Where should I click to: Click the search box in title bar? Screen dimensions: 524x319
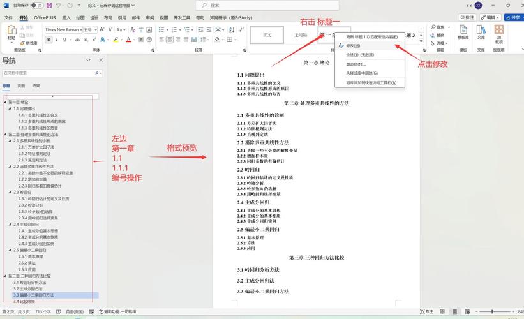[267, 5]
